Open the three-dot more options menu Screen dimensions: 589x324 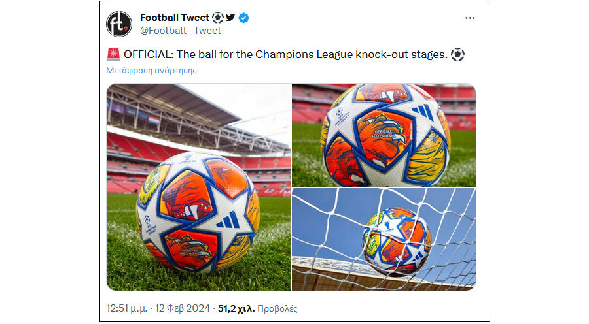[470, 18]
